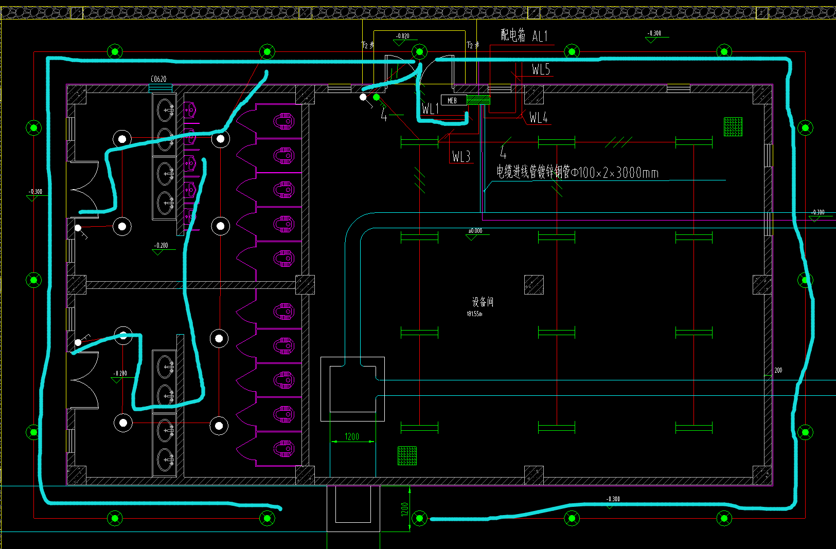Click the horizontal 1200 dimension text

tap(352, 436)
